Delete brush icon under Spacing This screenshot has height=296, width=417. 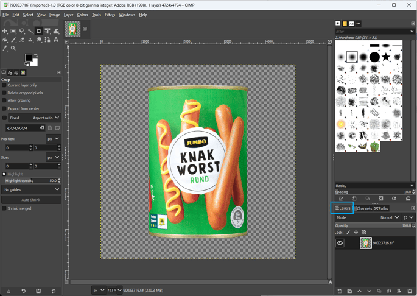(x=381, y=199)
